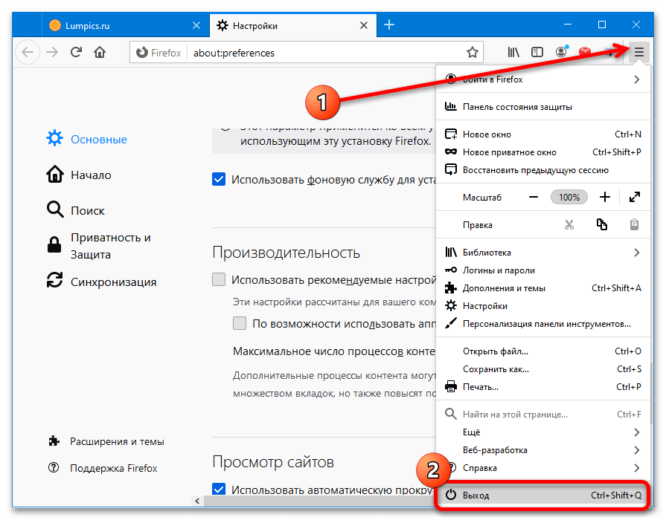Check Использовать рекомендуемые настройки checkbox
666x520 pixels.
coord(219,279)
